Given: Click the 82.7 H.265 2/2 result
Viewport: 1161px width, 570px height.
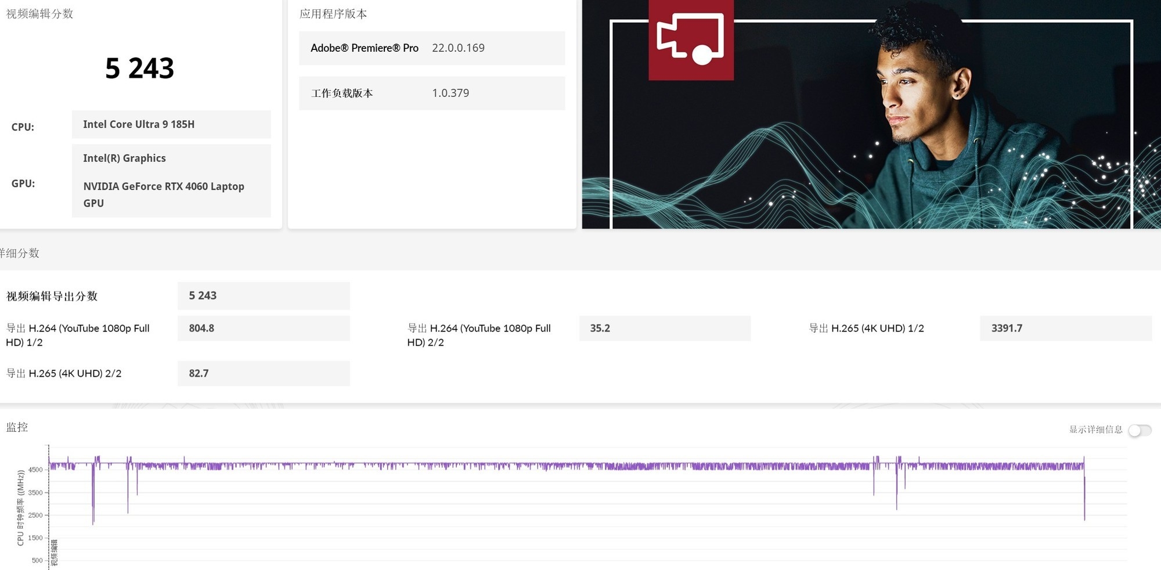Looking at the screenshot, I should tap(263, 373).
